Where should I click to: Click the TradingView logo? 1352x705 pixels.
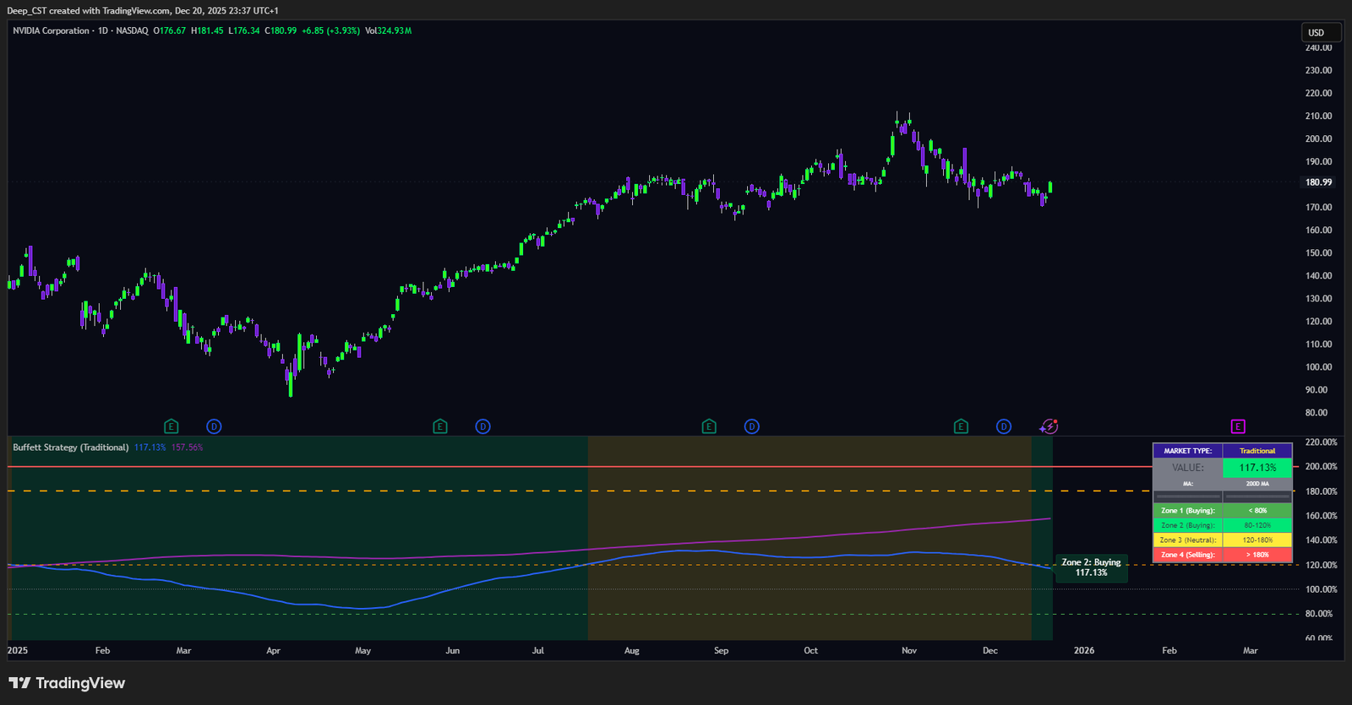(67, 683)
